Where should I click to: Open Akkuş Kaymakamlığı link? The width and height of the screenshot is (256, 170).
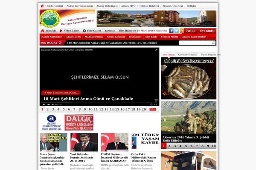[x=80, y=6]
